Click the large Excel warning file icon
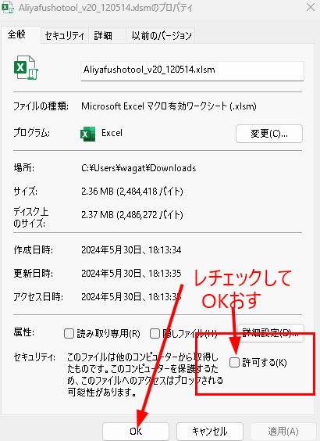 (x=26, y=67)
